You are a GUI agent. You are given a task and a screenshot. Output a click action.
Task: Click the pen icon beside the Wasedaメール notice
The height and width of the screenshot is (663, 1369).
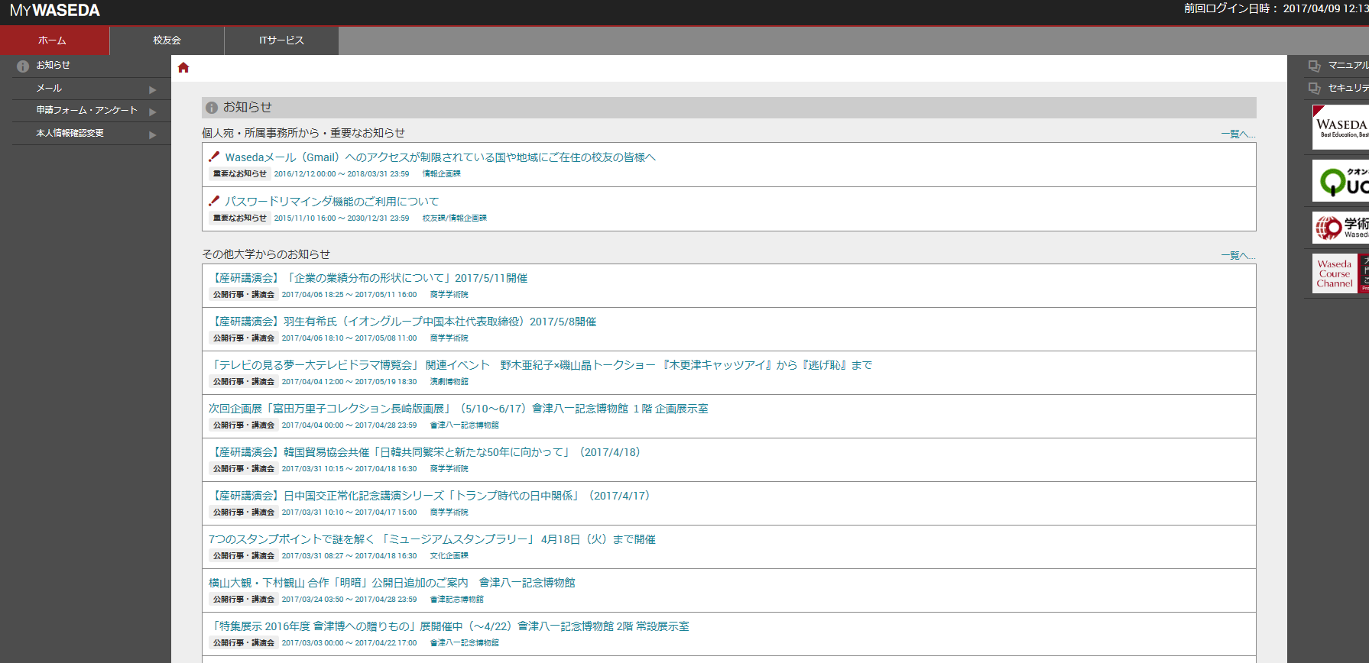[214, 157]
